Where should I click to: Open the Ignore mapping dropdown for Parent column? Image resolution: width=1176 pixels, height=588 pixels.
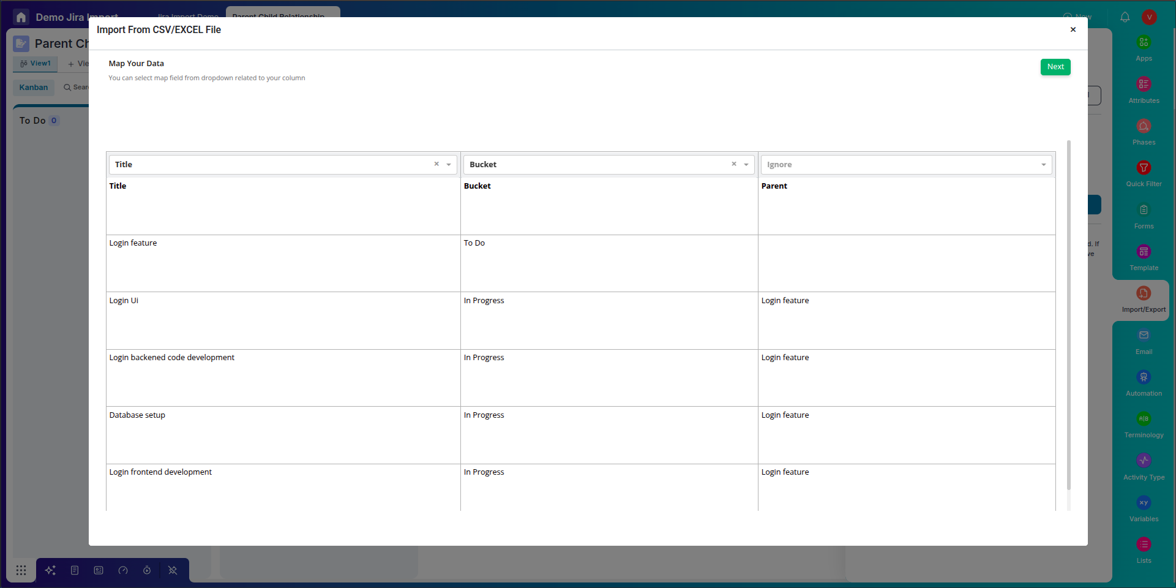tap(907, 165)
